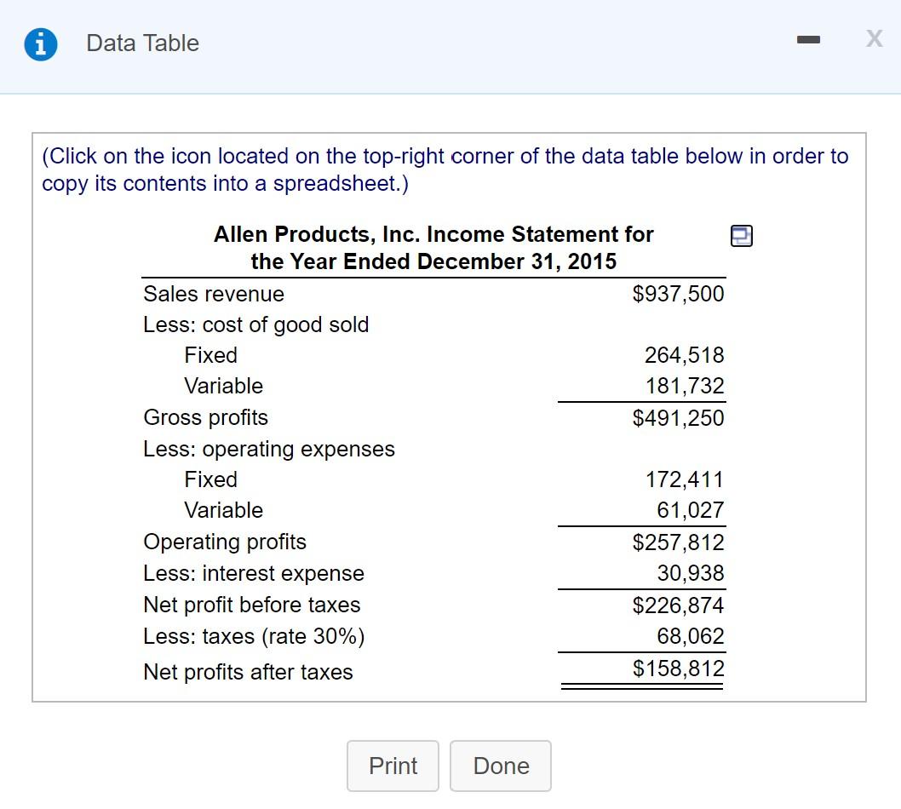Click the Data Table dialog title text

[142, 43]
